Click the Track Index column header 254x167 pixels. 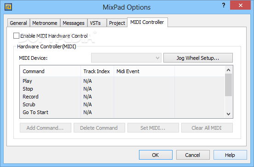(97, 71)
